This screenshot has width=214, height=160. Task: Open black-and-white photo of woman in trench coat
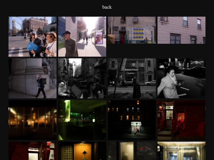[x=182, y=78]
